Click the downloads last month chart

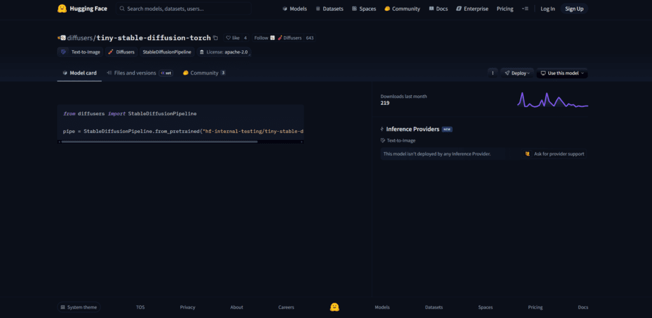[553, 100]
